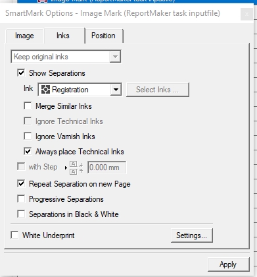This screenshot has width=257, height=277.
Task: Click the Registration ink target icon
Action: coord(45,90)
